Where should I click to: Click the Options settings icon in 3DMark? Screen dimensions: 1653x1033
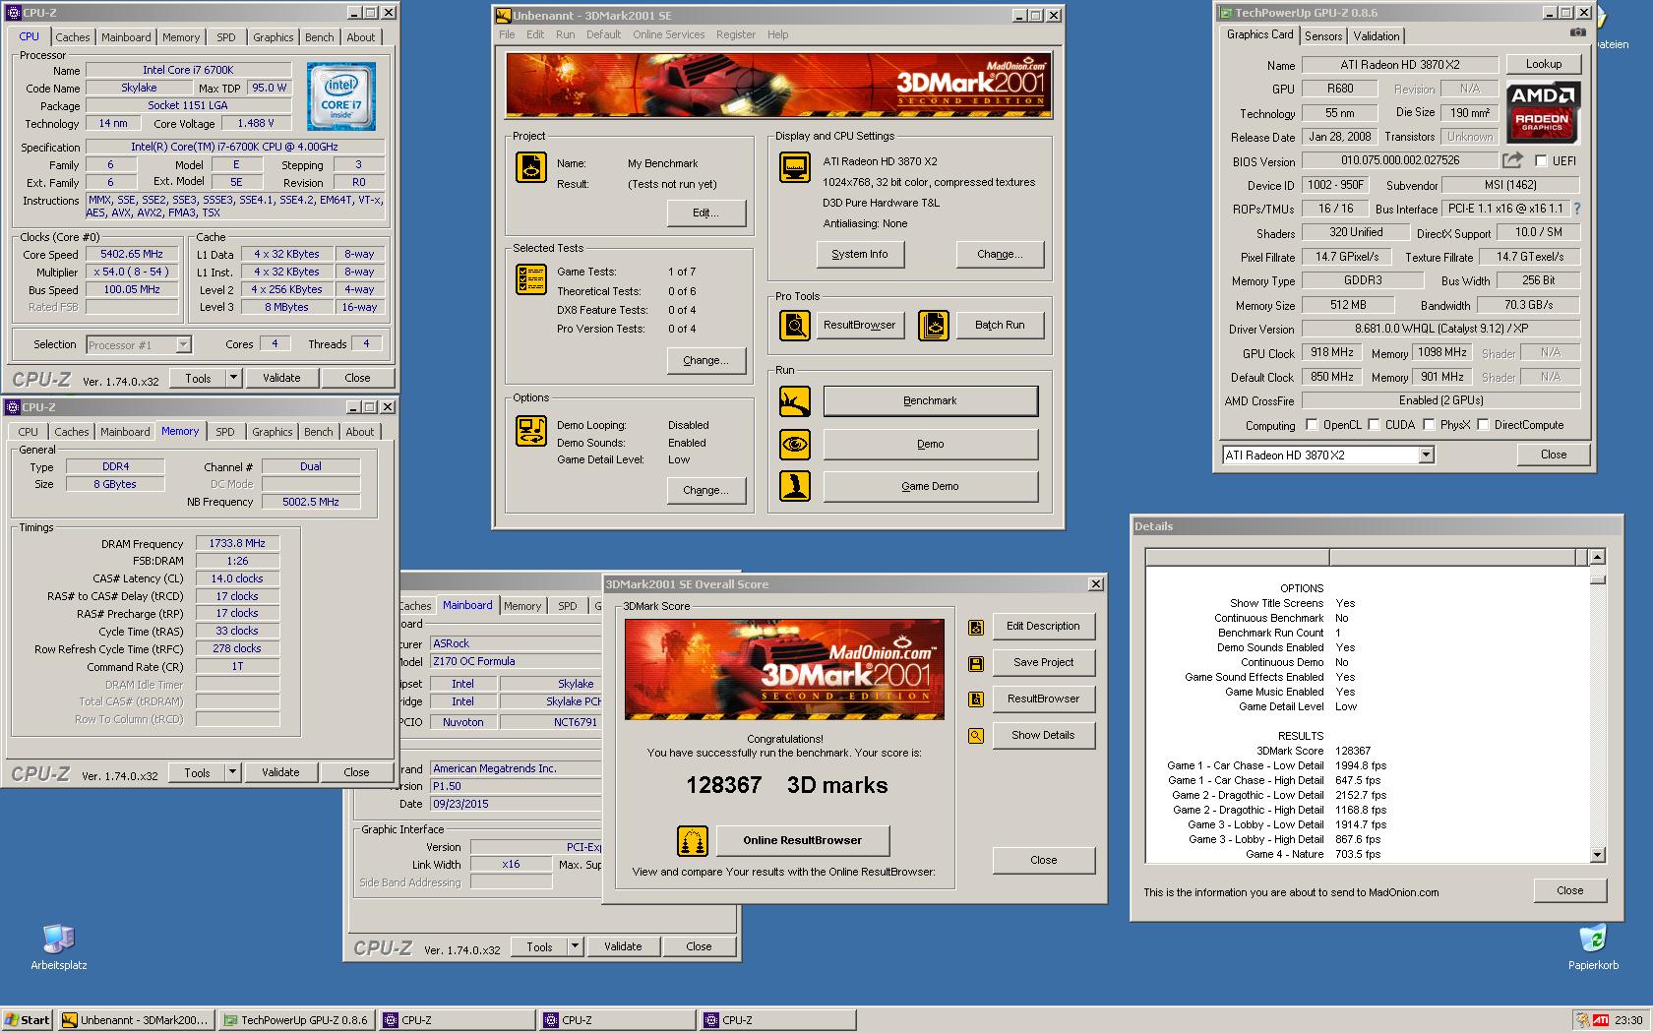[x=531, y=431]
